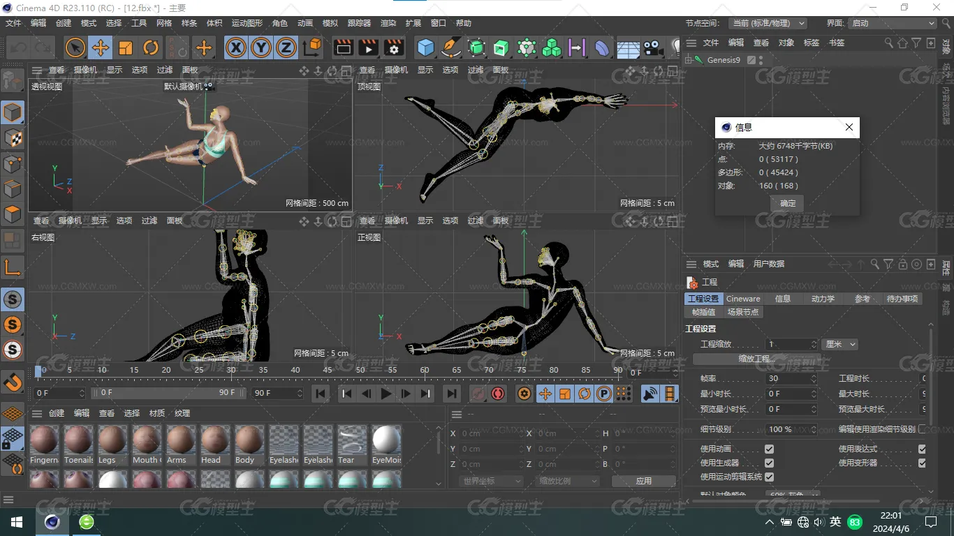954x536 pixels.
Task: Toggle Z axis lock
Action: [x=286, y=47]
